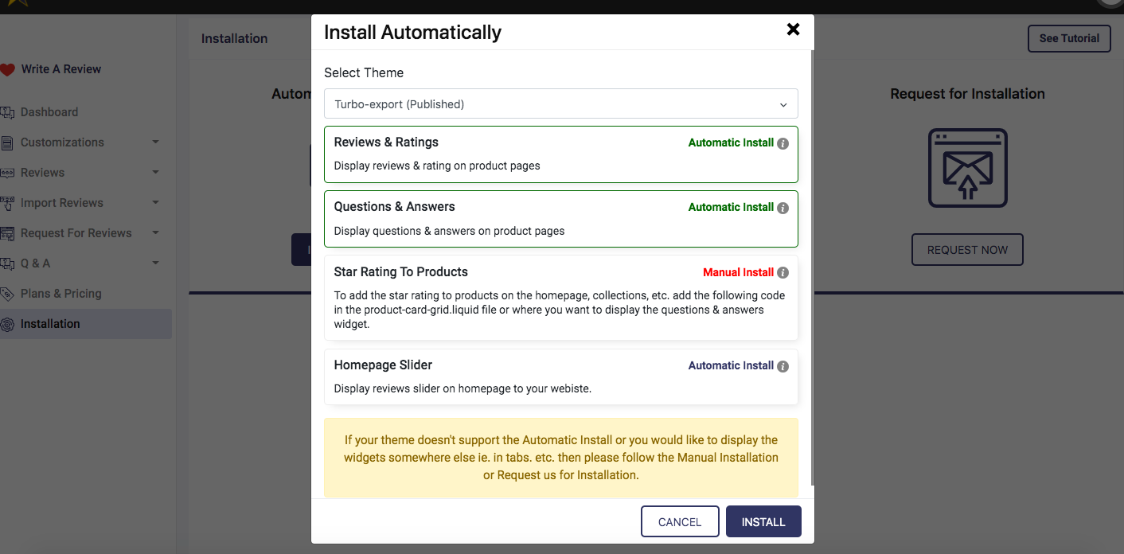This screenshot has width=1124, height=554.
Task: Open the Reviews sidebar menu item
Action: 43,173
